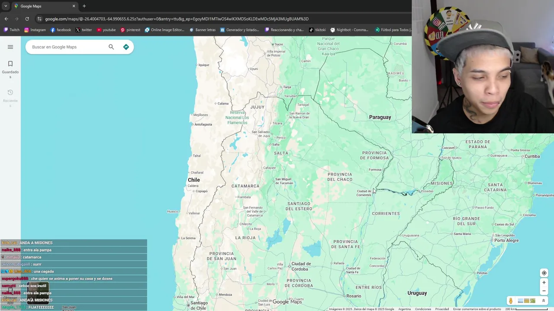Open the Condiciones footer link
The height and width of the screenshot is (311, 554).
(423, 309)
